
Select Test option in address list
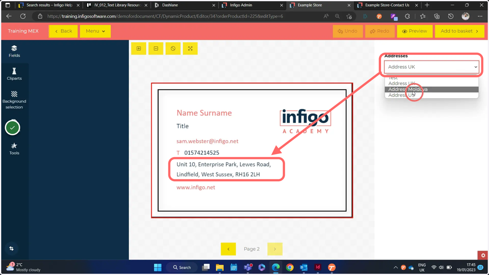tap(432, 78)
